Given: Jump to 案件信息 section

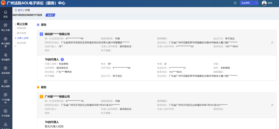Looking at the screenshot, I should [x=21, y=33].
